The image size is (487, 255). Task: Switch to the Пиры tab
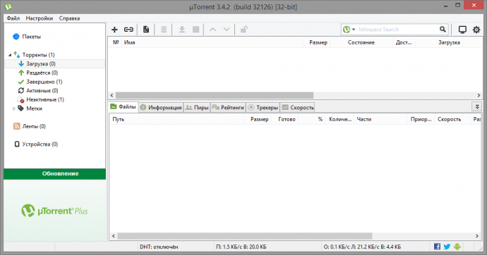(197, 107)
